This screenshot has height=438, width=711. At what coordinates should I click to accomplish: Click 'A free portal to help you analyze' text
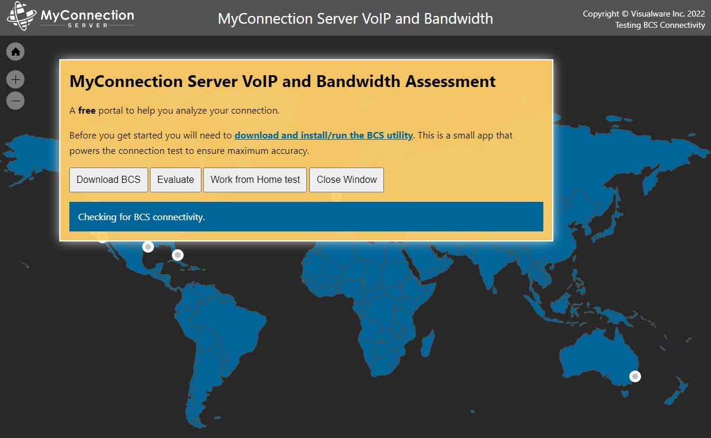point(174,110)
